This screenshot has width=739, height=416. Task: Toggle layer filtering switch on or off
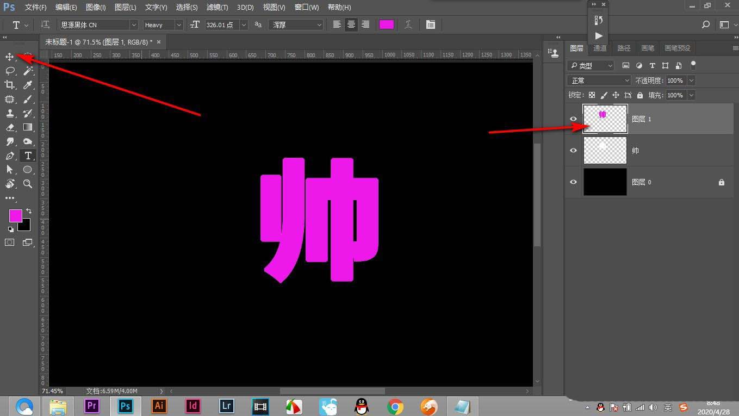(x=693, y=65)
